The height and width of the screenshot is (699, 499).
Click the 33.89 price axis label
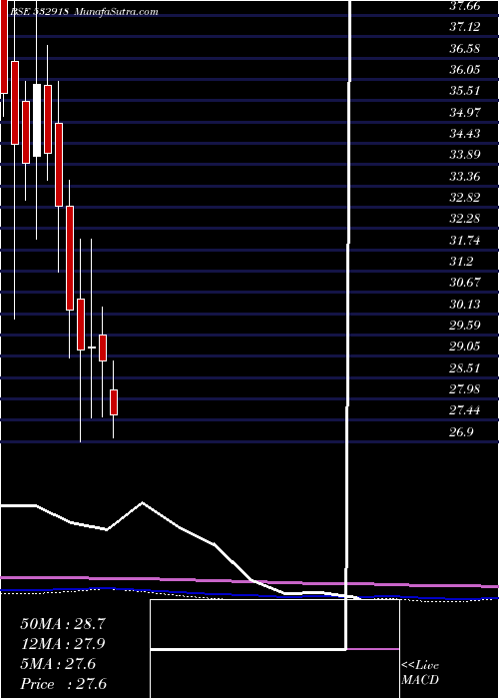[x=464, y=155]
